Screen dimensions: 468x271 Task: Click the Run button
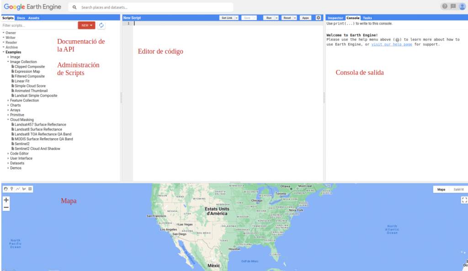coord(269,18)
